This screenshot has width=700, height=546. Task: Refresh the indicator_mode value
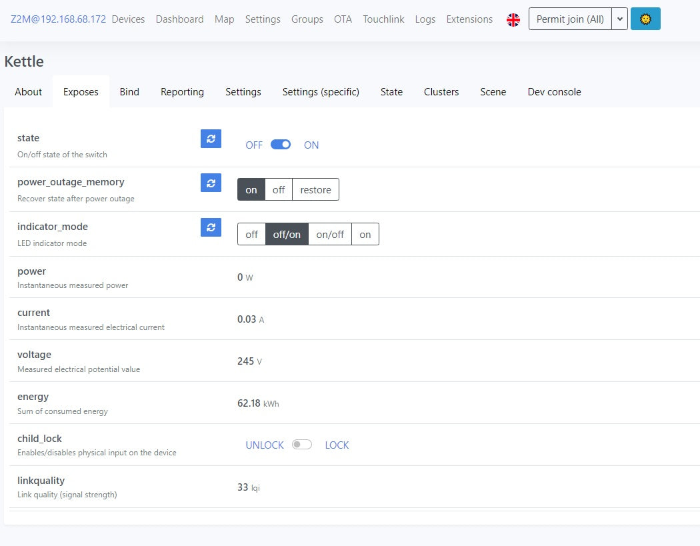click(x=211, y=227)
